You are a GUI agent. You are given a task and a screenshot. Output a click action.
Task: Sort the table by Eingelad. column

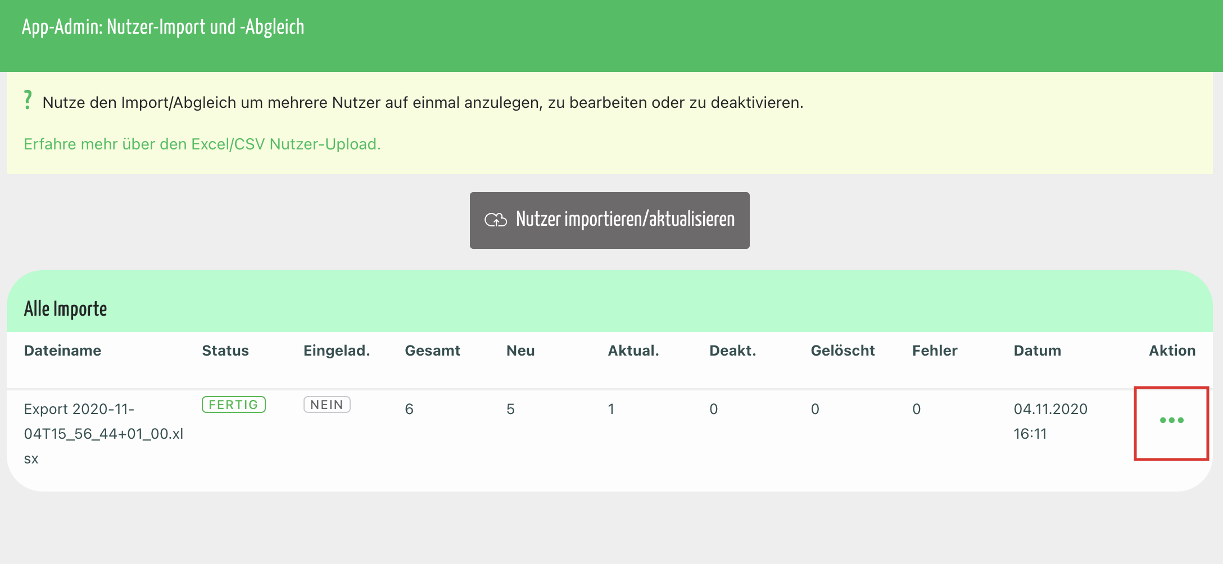tap(336, 350)
